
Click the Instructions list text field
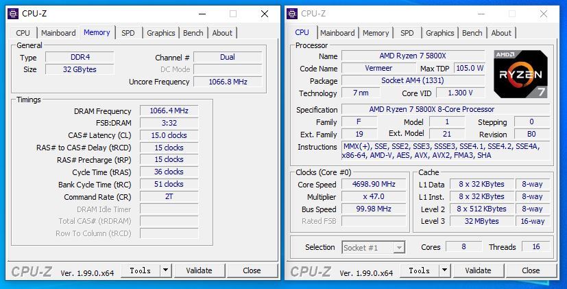[x=446, y=151]
